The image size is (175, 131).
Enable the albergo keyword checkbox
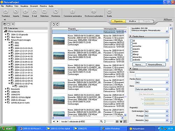132,54
